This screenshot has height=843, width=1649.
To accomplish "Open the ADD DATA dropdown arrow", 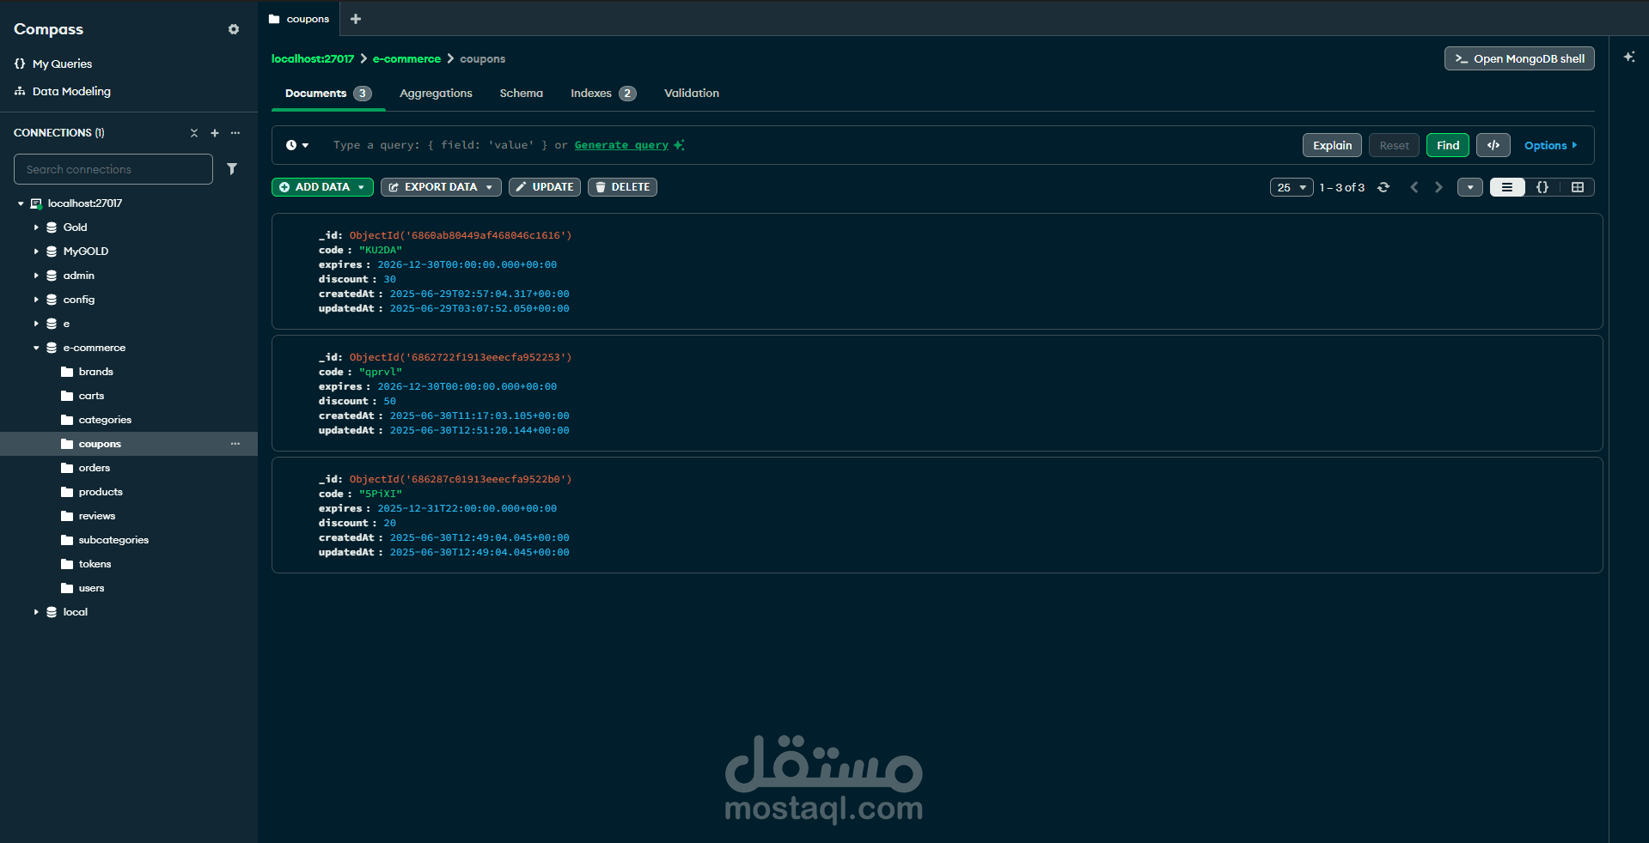I will pyautogui.click(x=360, y=187).
